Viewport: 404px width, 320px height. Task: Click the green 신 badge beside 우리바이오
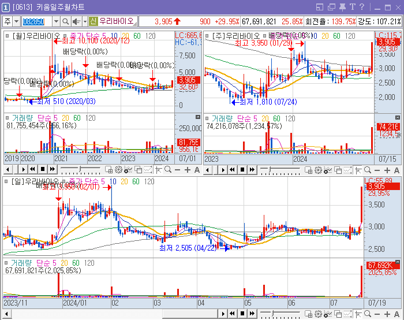tap(93, 21)
